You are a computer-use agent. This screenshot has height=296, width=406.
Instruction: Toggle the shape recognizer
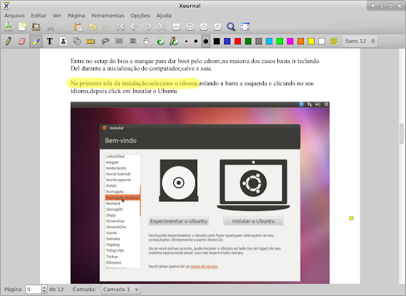(77, 41)
